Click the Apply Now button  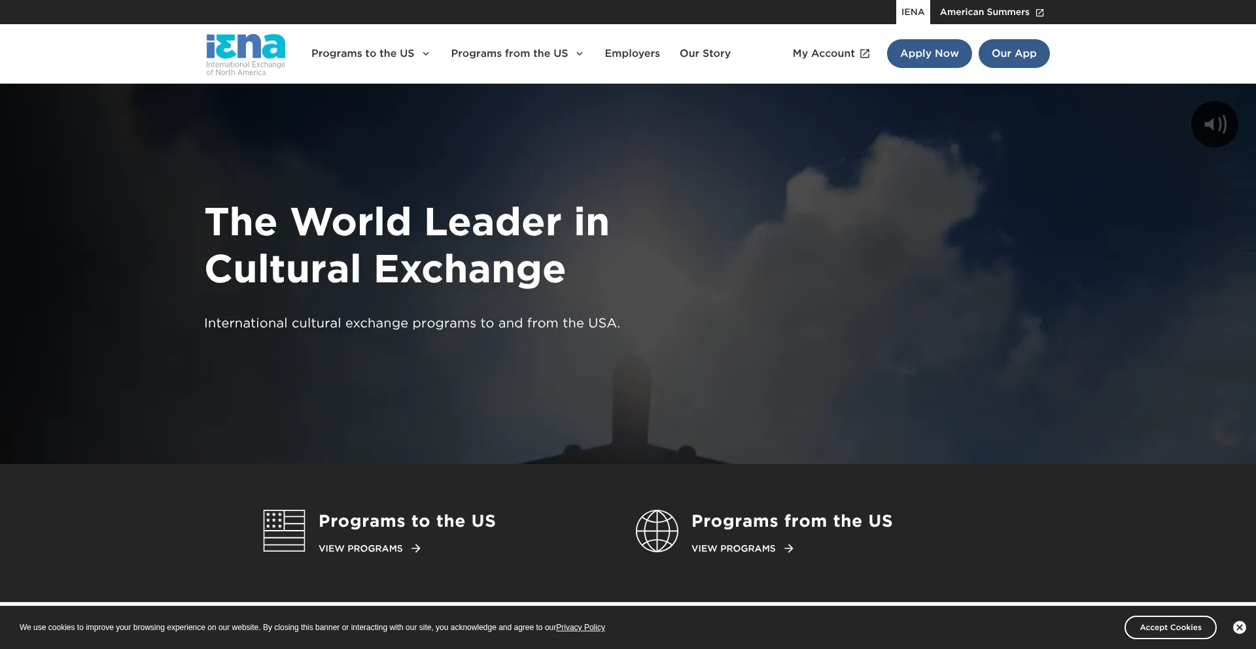929,53
